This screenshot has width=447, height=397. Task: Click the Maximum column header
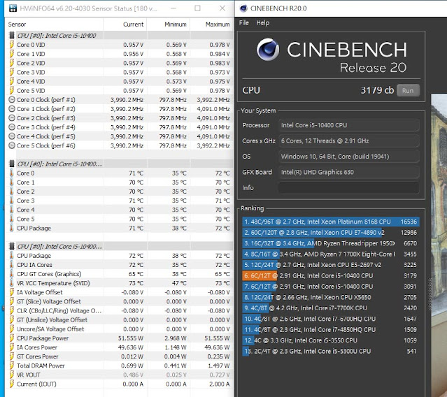coord(217,24)
